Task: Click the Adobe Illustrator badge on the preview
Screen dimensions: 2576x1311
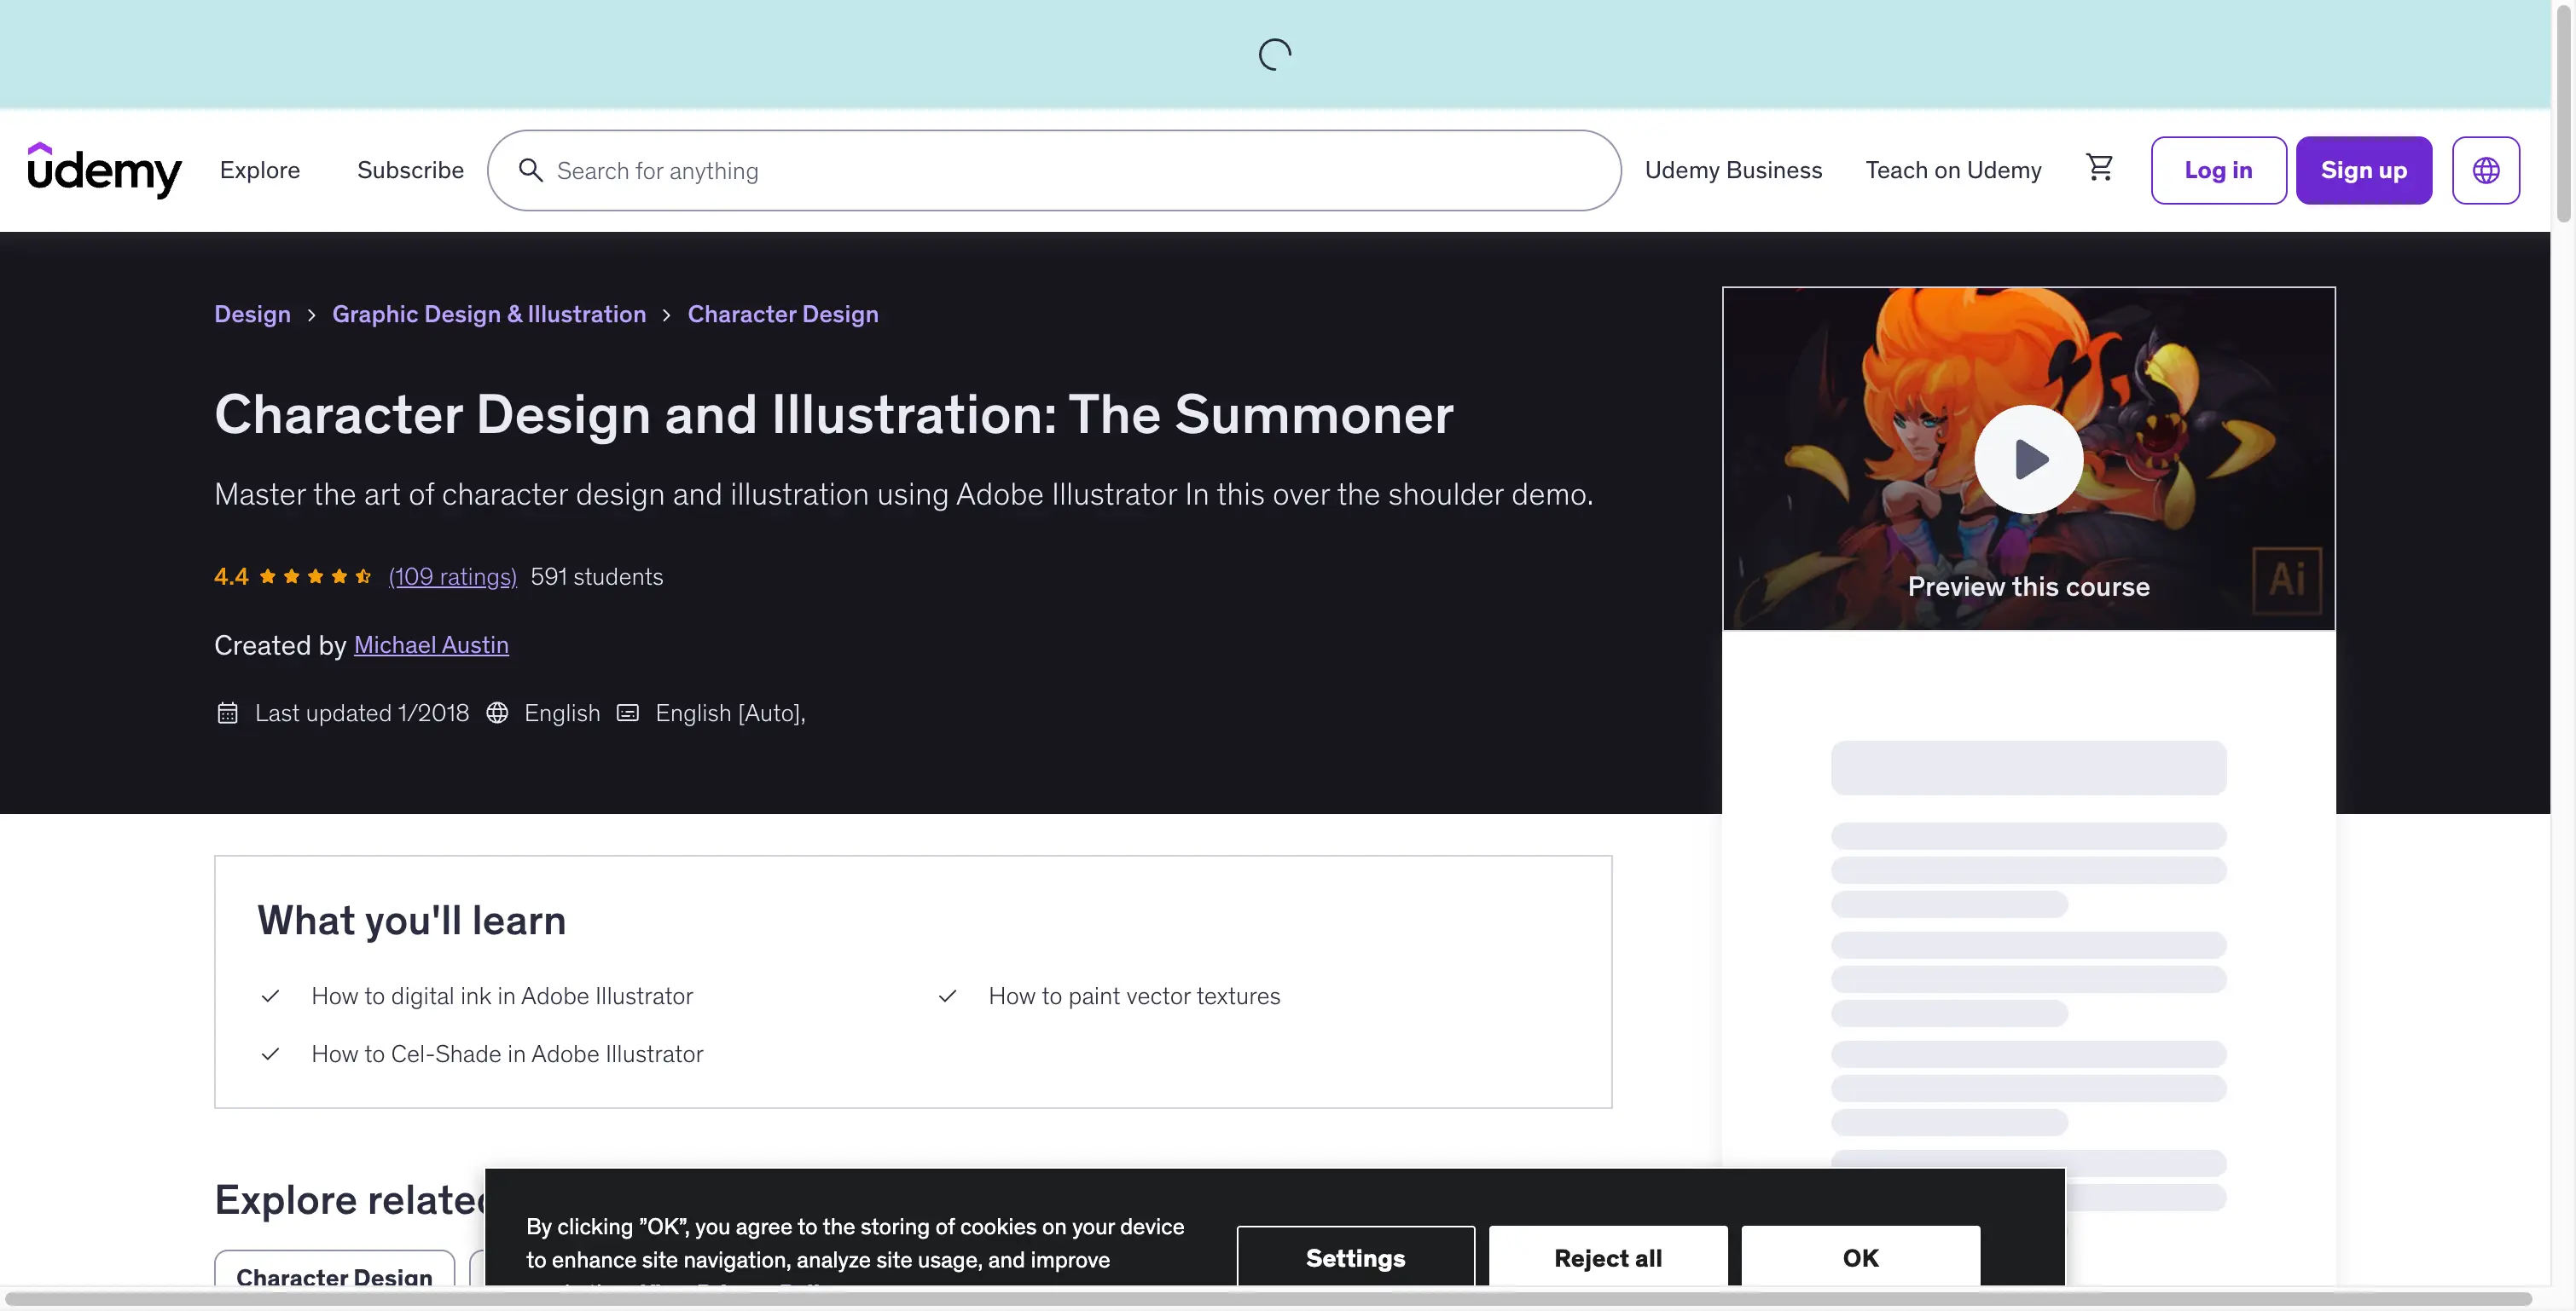Action: (x=2287, y=580)
